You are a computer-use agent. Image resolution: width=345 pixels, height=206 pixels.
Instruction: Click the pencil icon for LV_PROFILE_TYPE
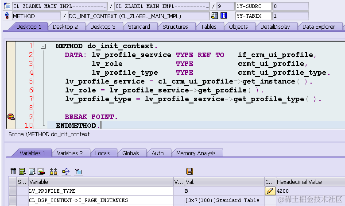click(x=270, y=191)
